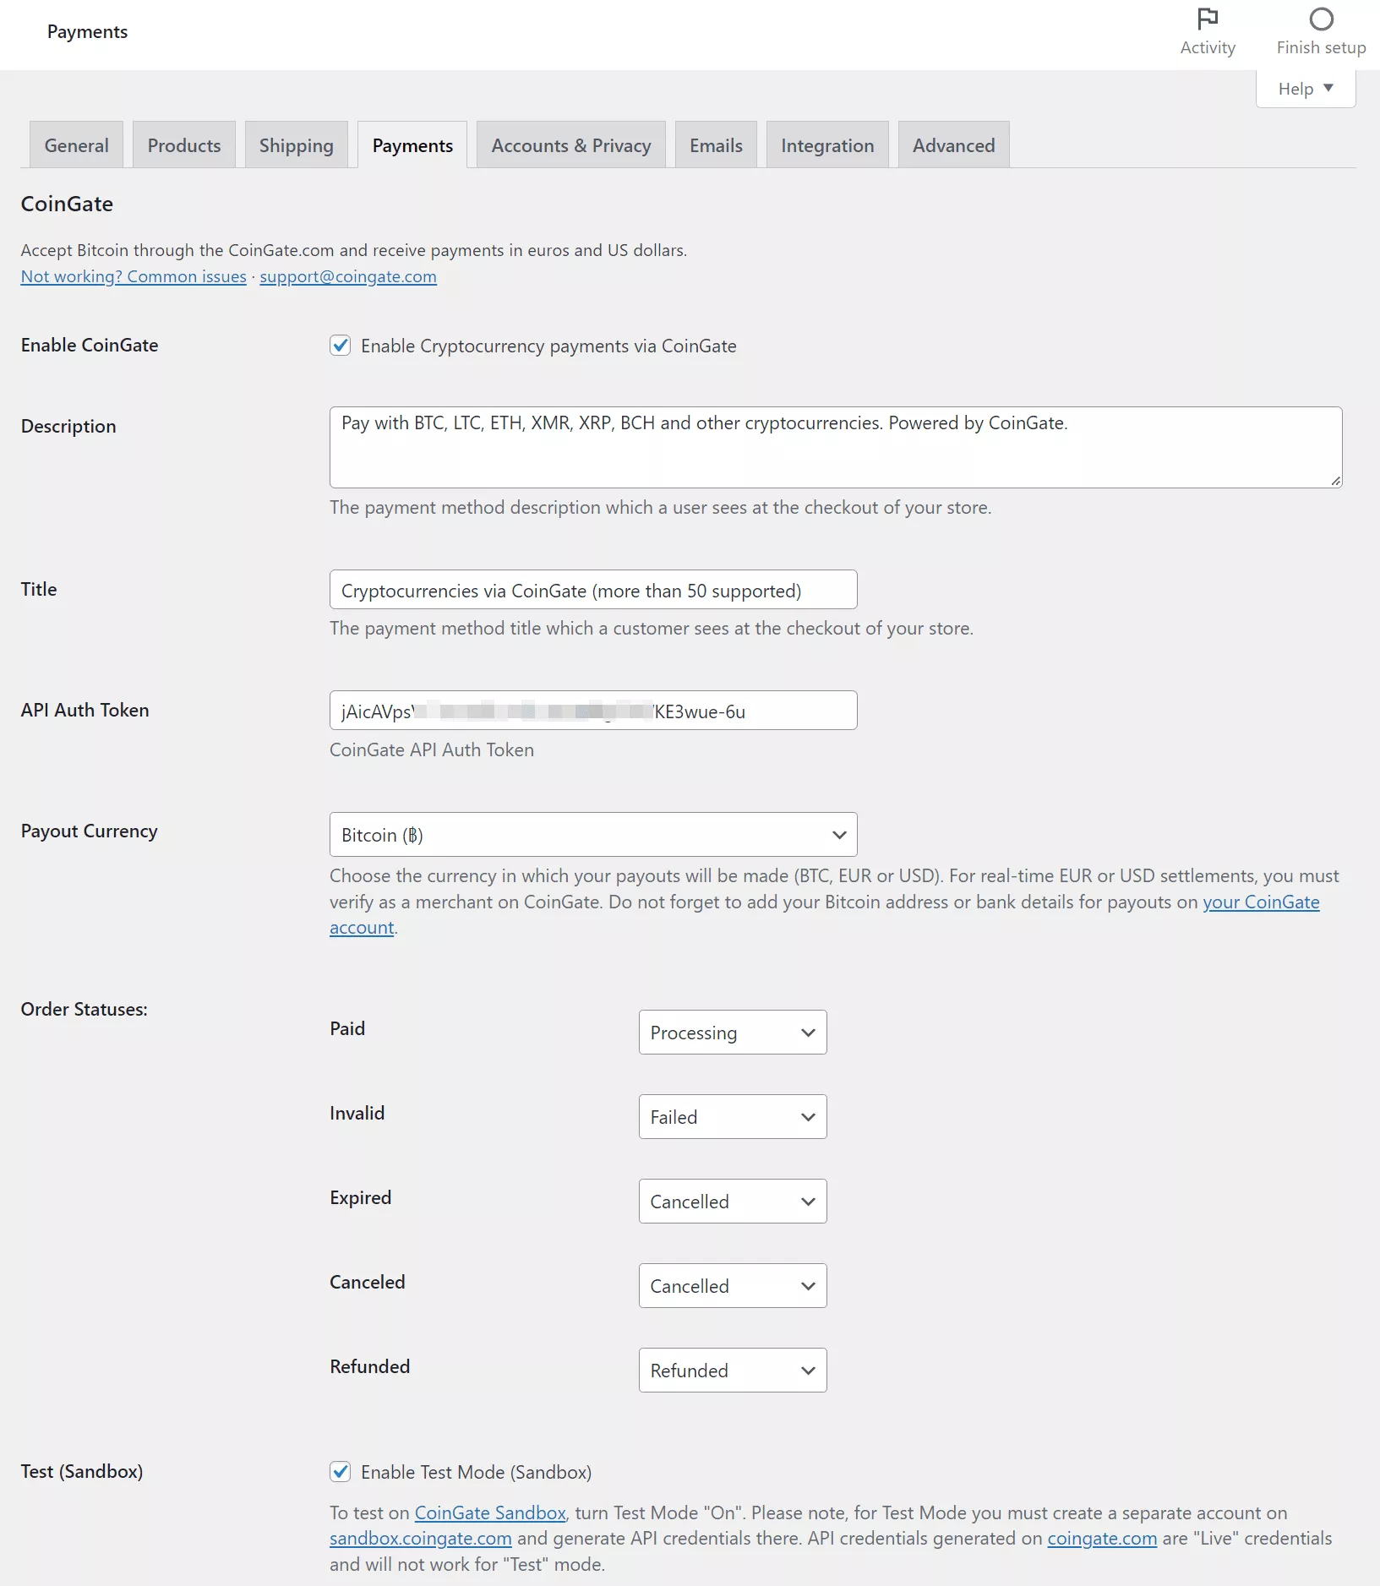1380x1586 pixels.
Task: Open the Activity flag icon
Action: pos(1208,19)
